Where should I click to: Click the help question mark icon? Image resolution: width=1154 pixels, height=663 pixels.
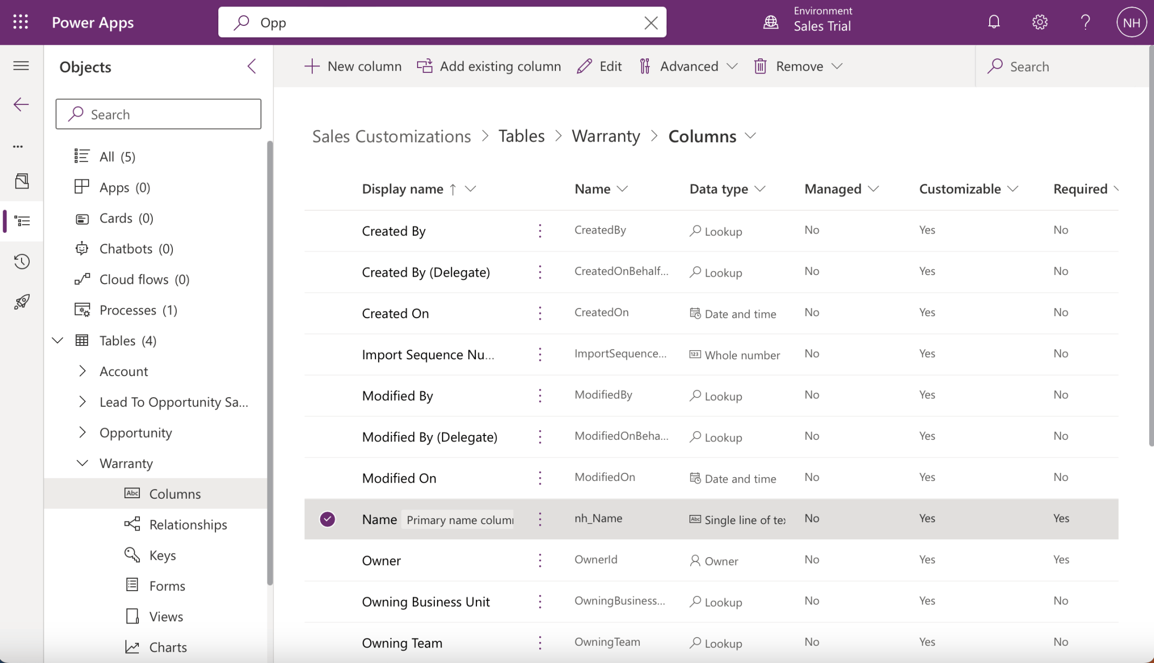1085,22
